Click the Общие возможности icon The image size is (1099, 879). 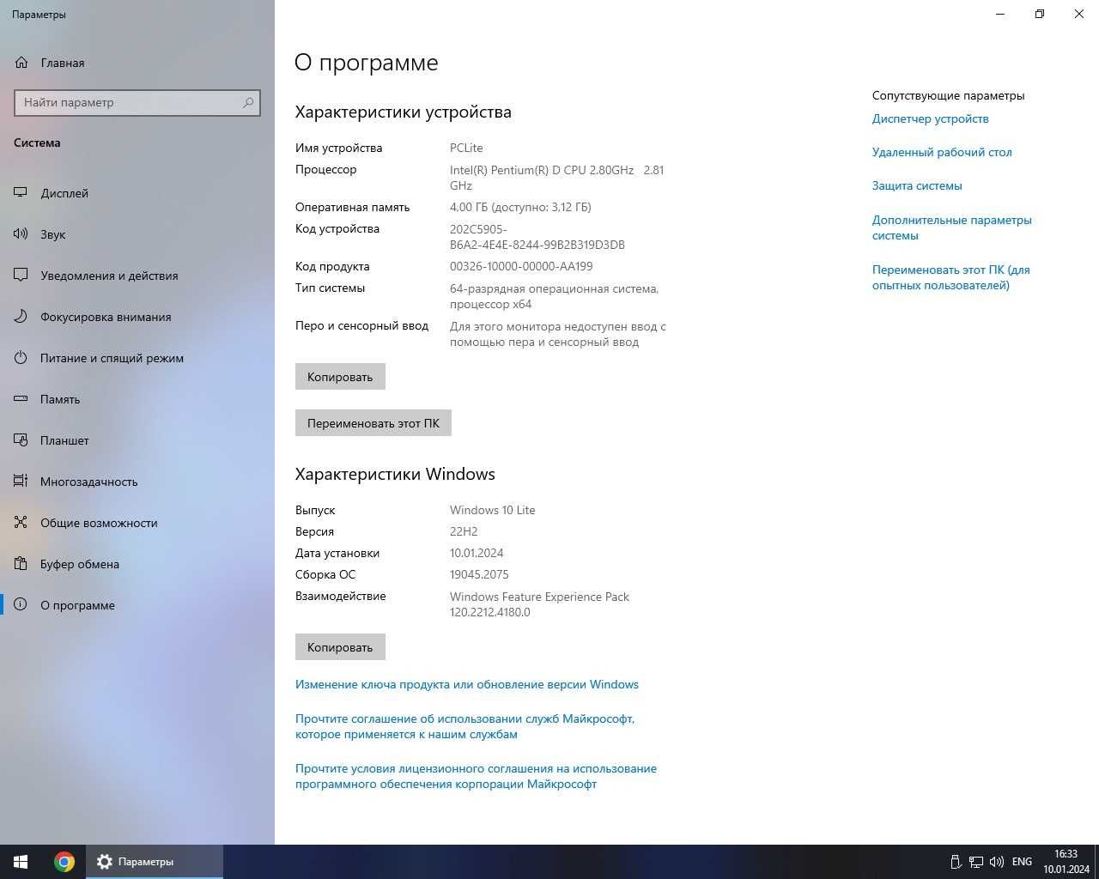coord(21,523)
